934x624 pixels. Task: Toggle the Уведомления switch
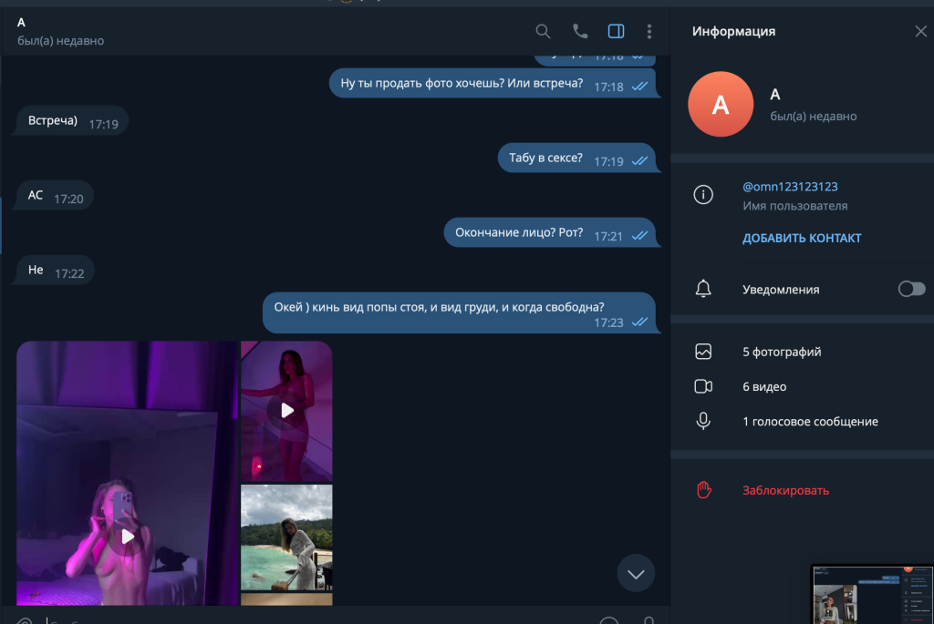tap(911, 289)
